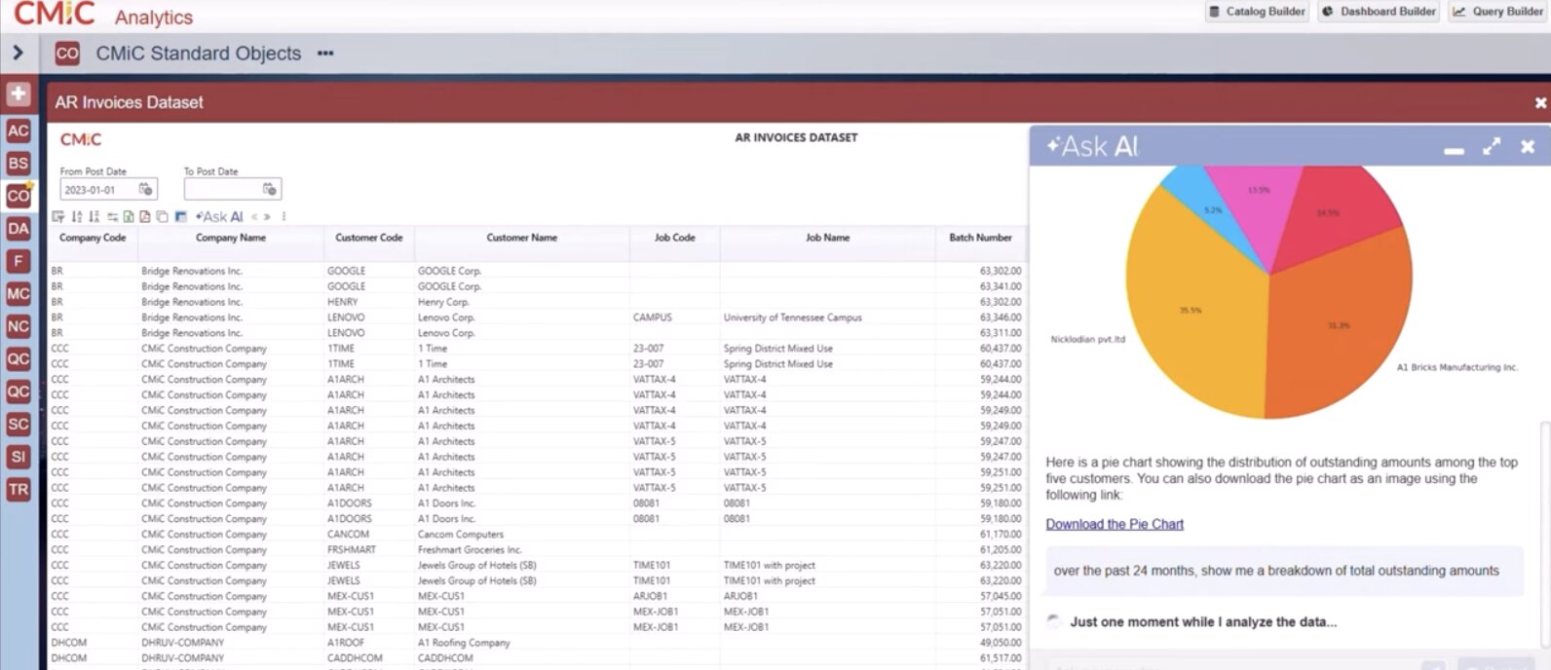
Task: Sort by Customer Code column header
Action: [369, 238]
